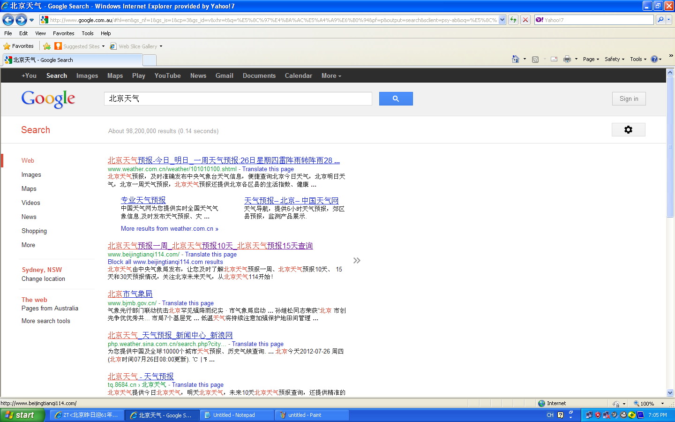
Task: Go back with the browser Back arrow
Action: 8,20
